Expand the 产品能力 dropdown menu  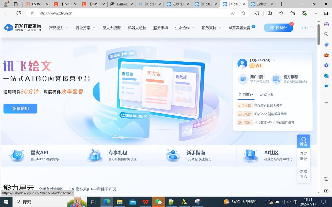(x=59, y=28)
